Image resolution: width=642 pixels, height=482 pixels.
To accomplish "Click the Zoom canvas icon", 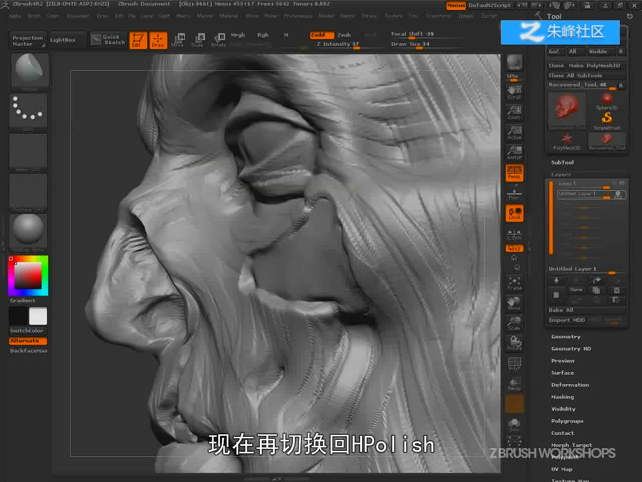I will (x=515, y=112).
